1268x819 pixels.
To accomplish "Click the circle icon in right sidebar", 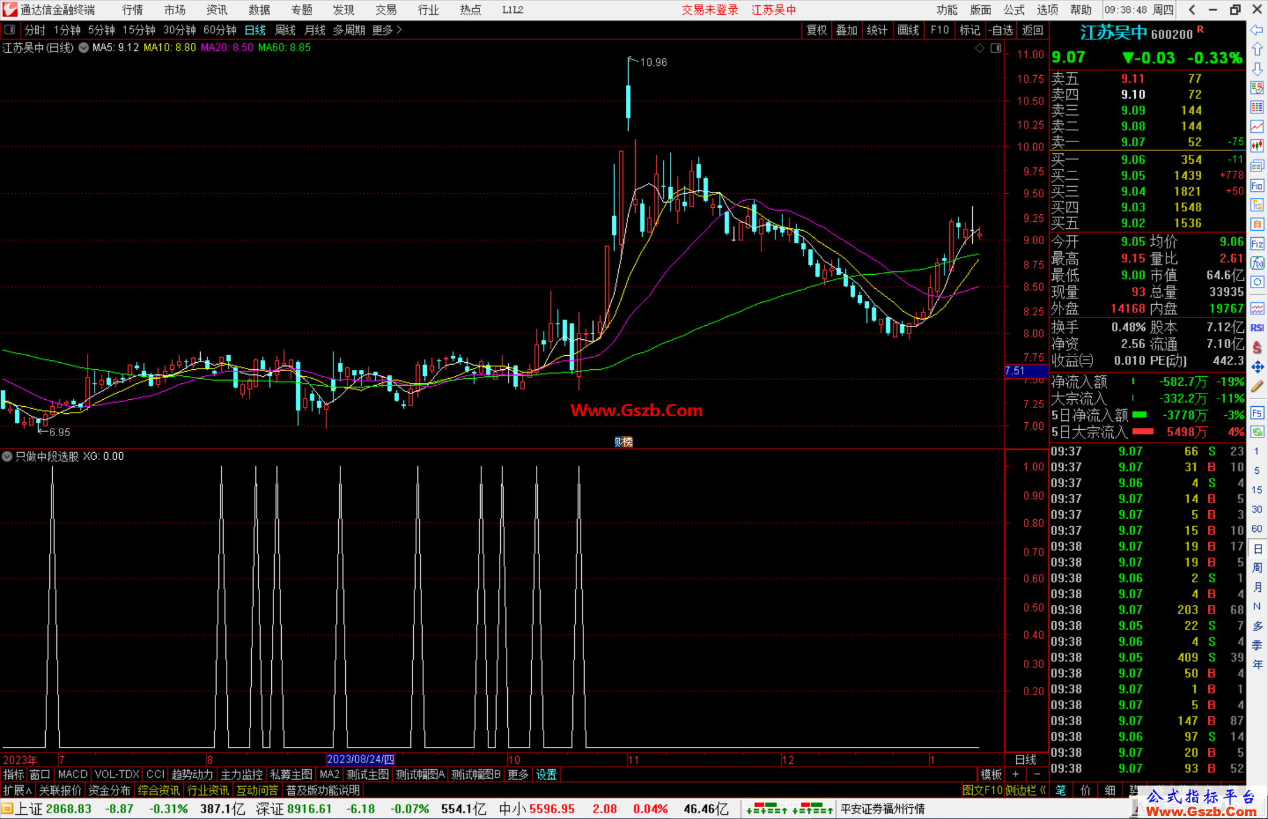I will pos(1257,282).
